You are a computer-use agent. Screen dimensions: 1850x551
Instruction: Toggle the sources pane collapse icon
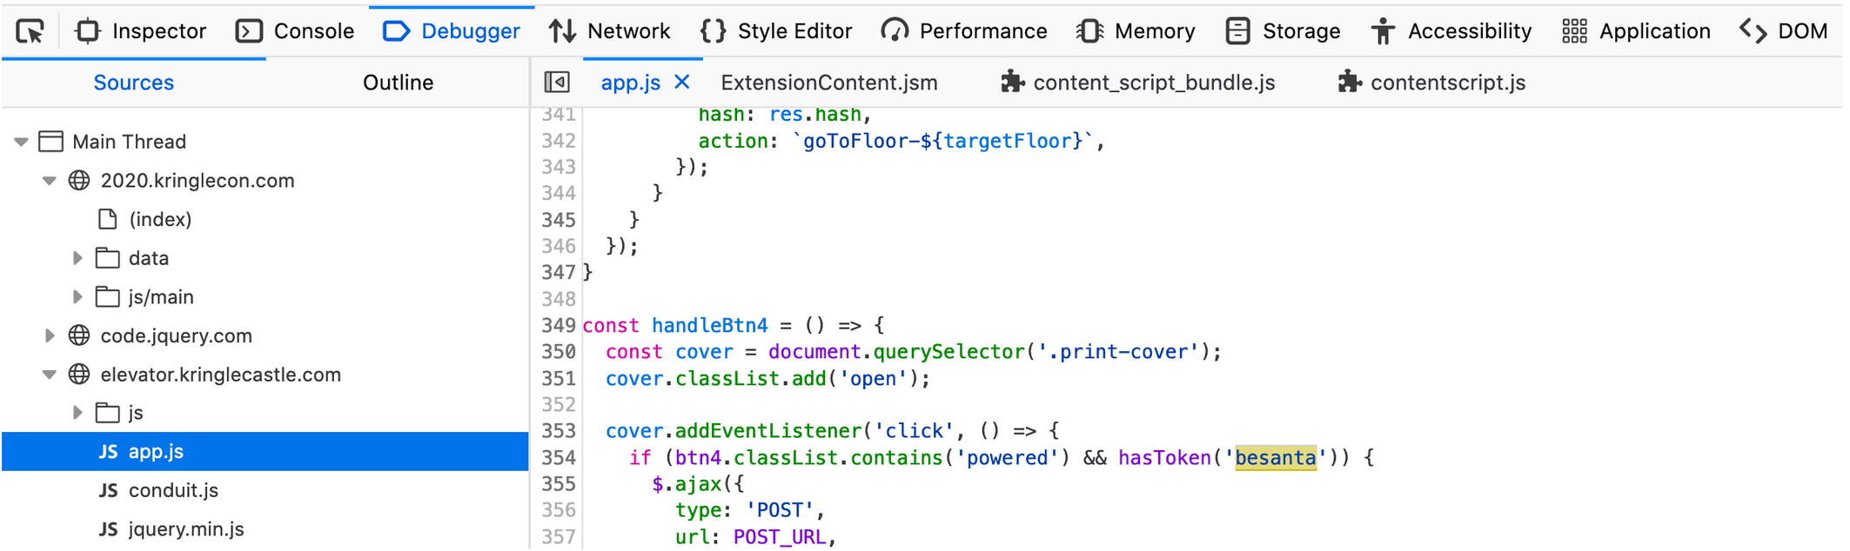click(557, 83)
